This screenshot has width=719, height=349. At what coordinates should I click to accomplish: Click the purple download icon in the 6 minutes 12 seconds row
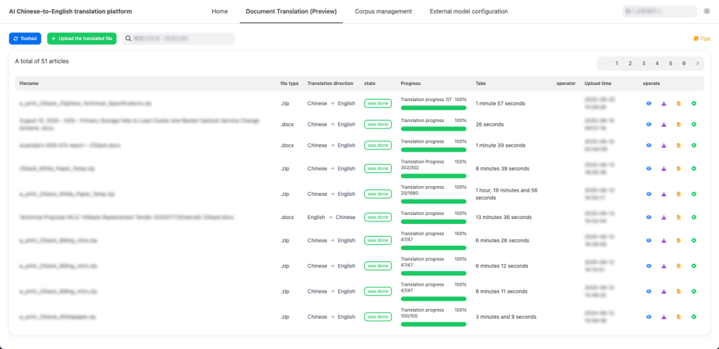664,266
